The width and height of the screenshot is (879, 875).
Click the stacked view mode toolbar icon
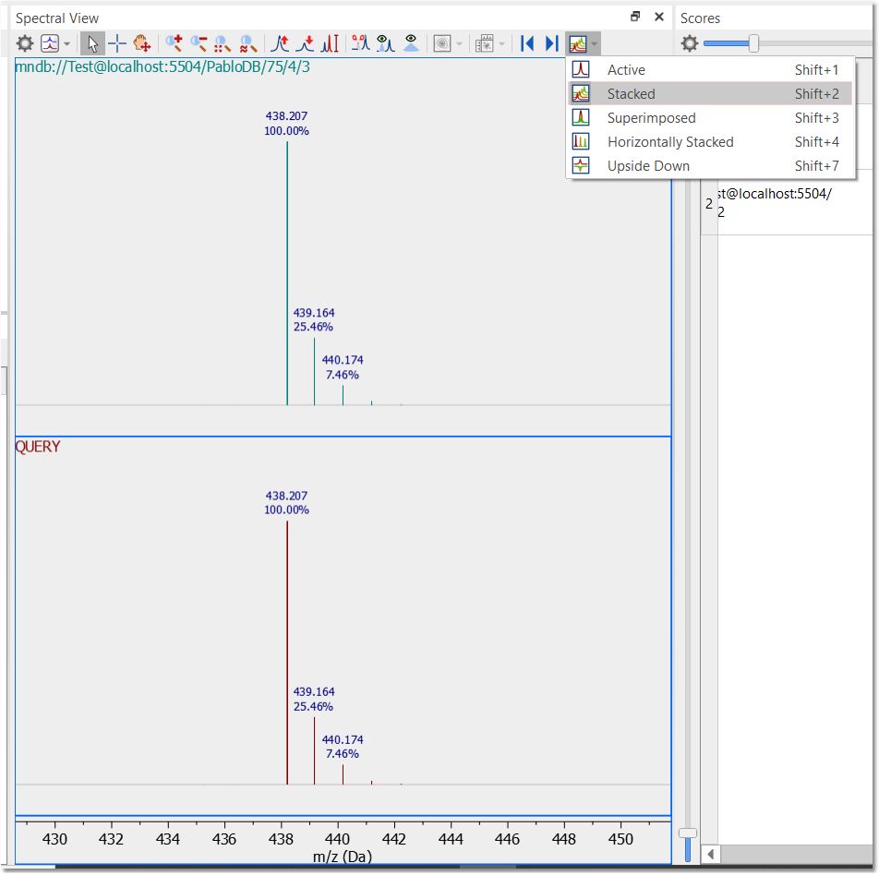(x=577, y=43)
